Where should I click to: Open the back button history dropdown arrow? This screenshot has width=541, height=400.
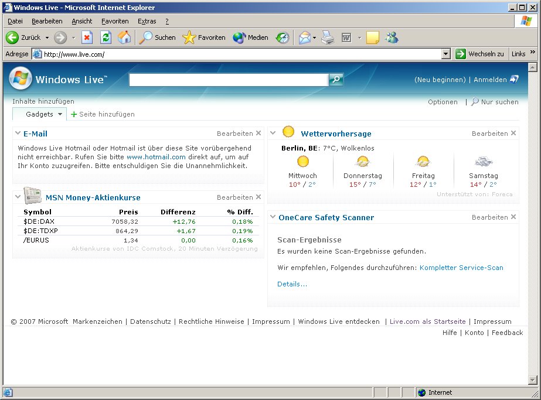tap(47, 37)
